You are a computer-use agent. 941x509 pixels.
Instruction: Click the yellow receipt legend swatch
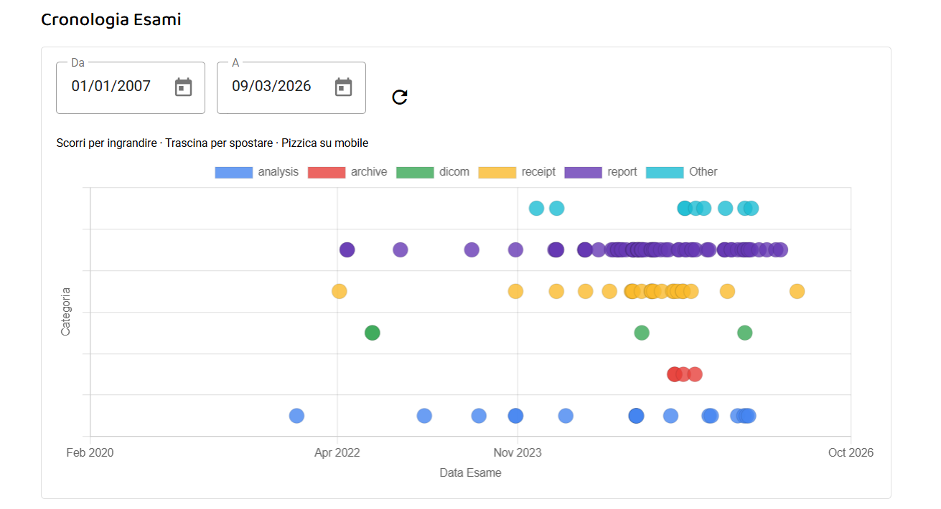497,172
